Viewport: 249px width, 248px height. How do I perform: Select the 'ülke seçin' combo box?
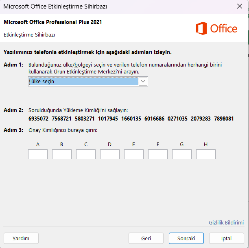tap(88, 82)
